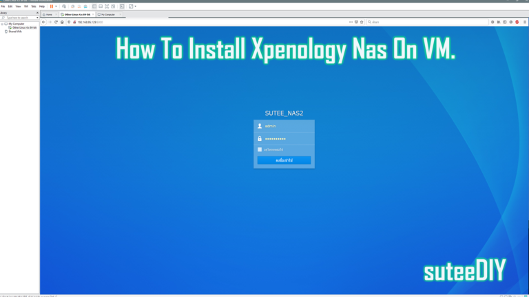The height and width of the screenshot is (297, 529).
Task: Go forward in the browser
Action: point(50,22)
